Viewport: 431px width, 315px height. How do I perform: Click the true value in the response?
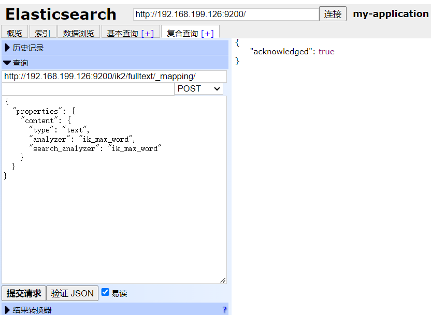click(326, 52)
